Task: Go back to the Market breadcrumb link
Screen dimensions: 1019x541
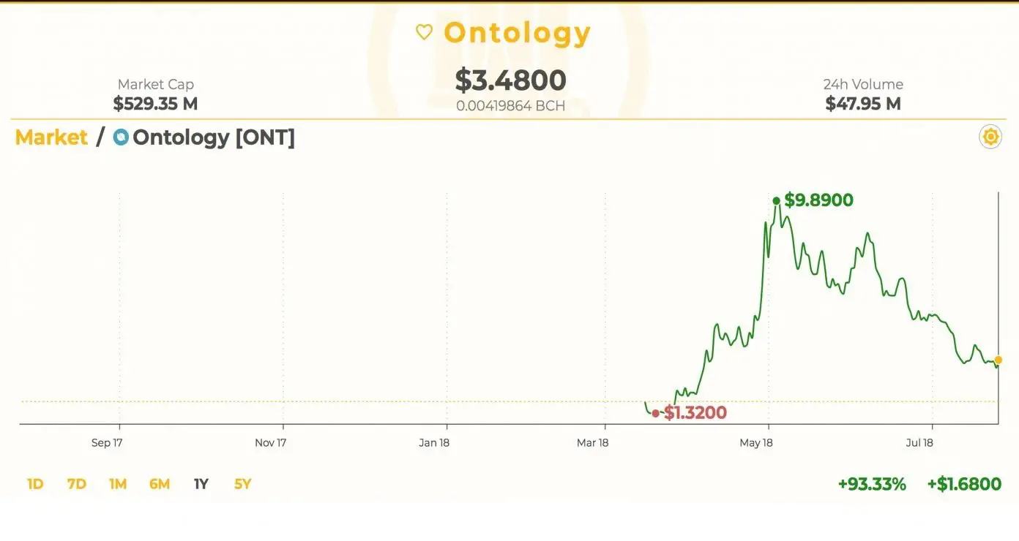Action: [51, 137]
